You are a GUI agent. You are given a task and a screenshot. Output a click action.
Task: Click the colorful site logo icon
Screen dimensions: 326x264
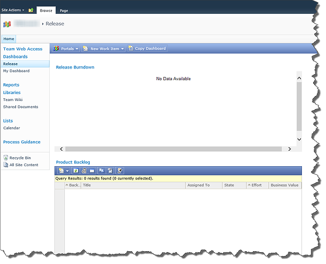7,24
